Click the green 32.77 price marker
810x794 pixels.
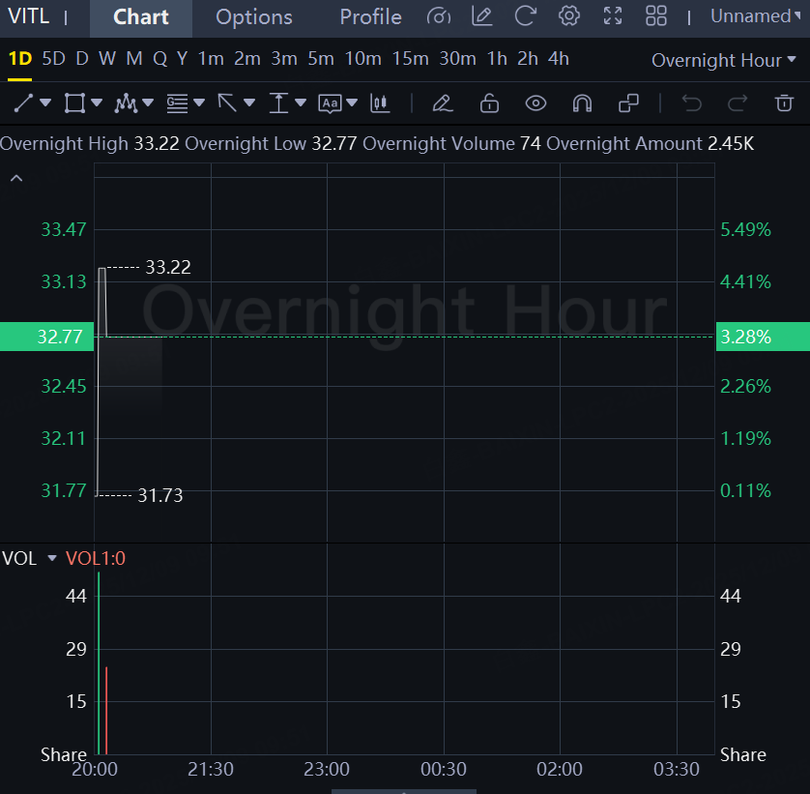click(46, 337)
